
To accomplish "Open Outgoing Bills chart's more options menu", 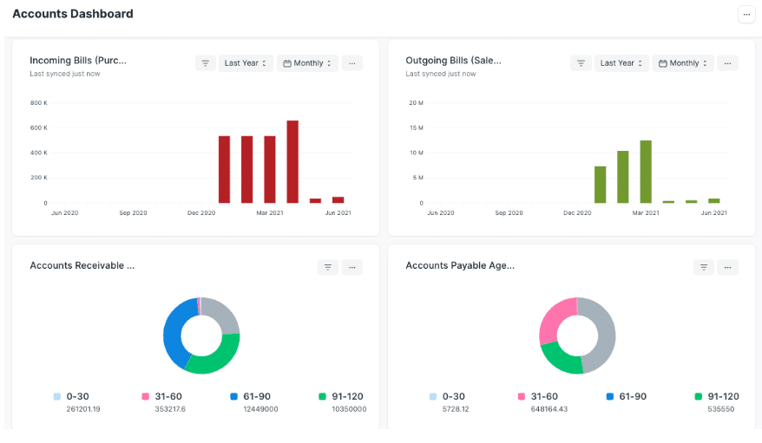I will pos(727,63).
